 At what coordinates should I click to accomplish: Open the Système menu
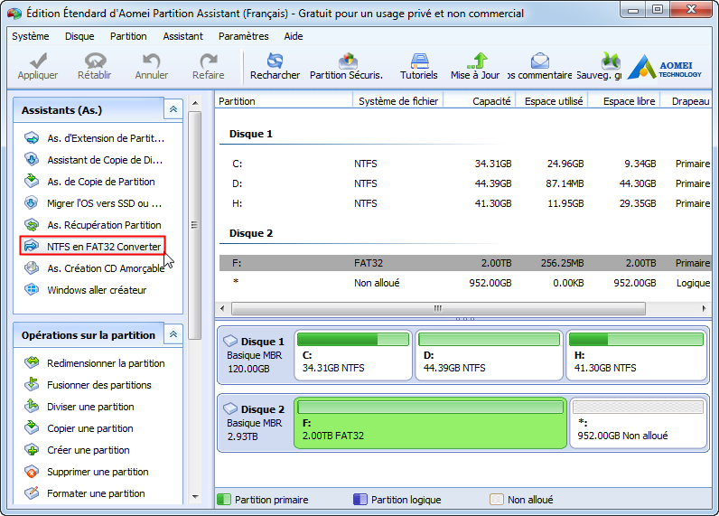coord(31,36)
